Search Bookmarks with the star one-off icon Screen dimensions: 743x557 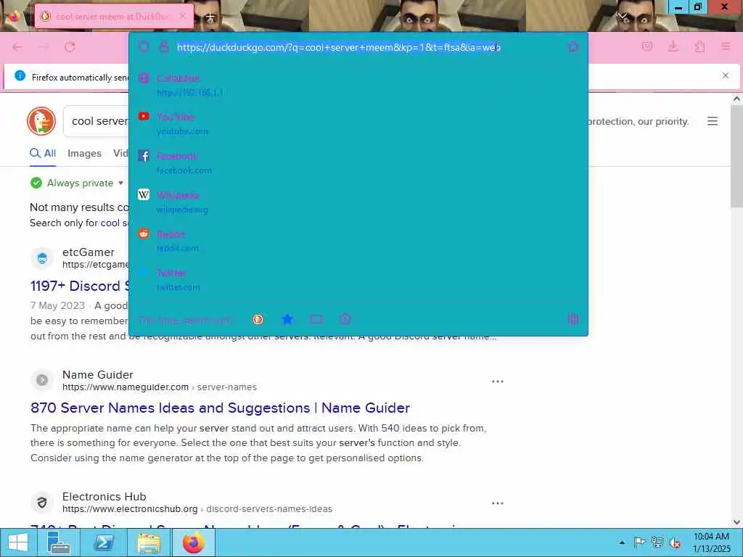point(287,319)
